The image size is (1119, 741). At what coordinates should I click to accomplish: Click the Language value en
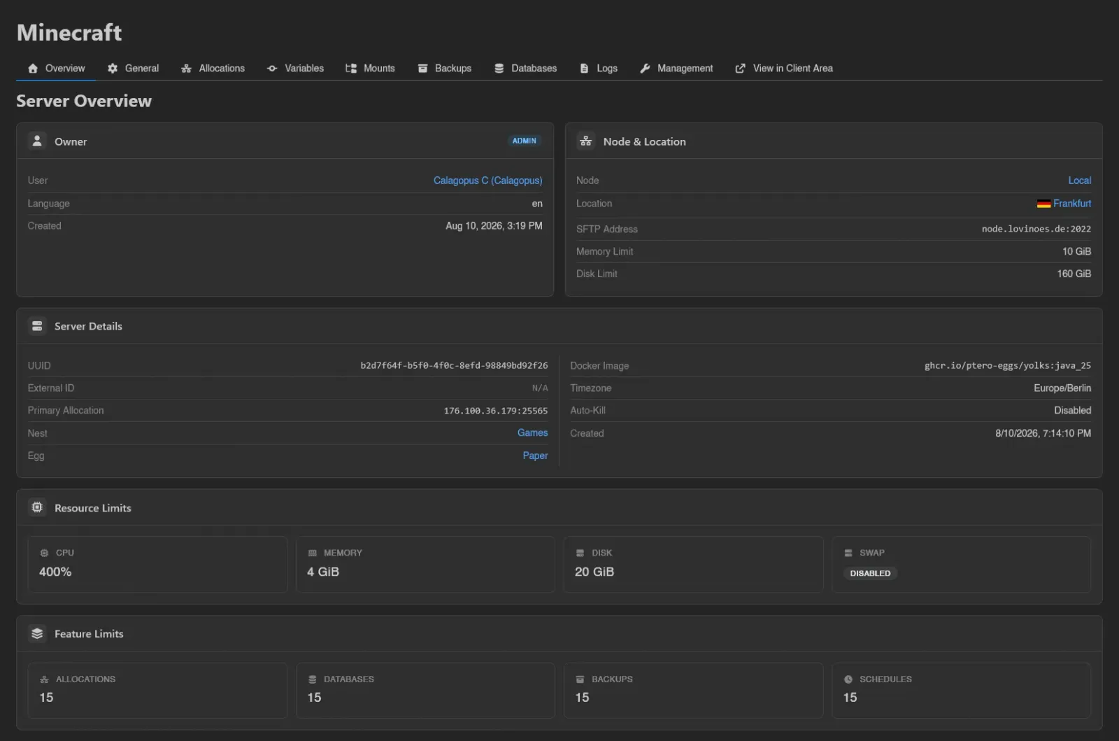click(x=537, y=204)
